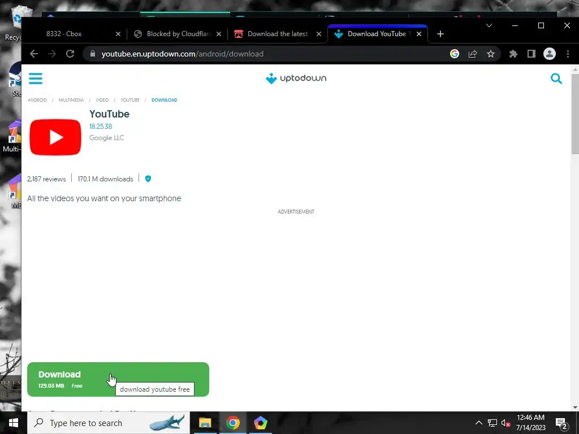
Task: Click the Google icon in address bar
Action: 455,54
